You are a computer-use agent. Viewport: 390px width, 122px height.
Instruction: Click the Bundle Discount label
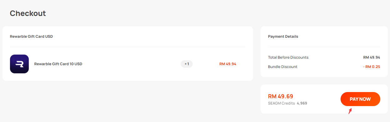[x=283, y=67]
